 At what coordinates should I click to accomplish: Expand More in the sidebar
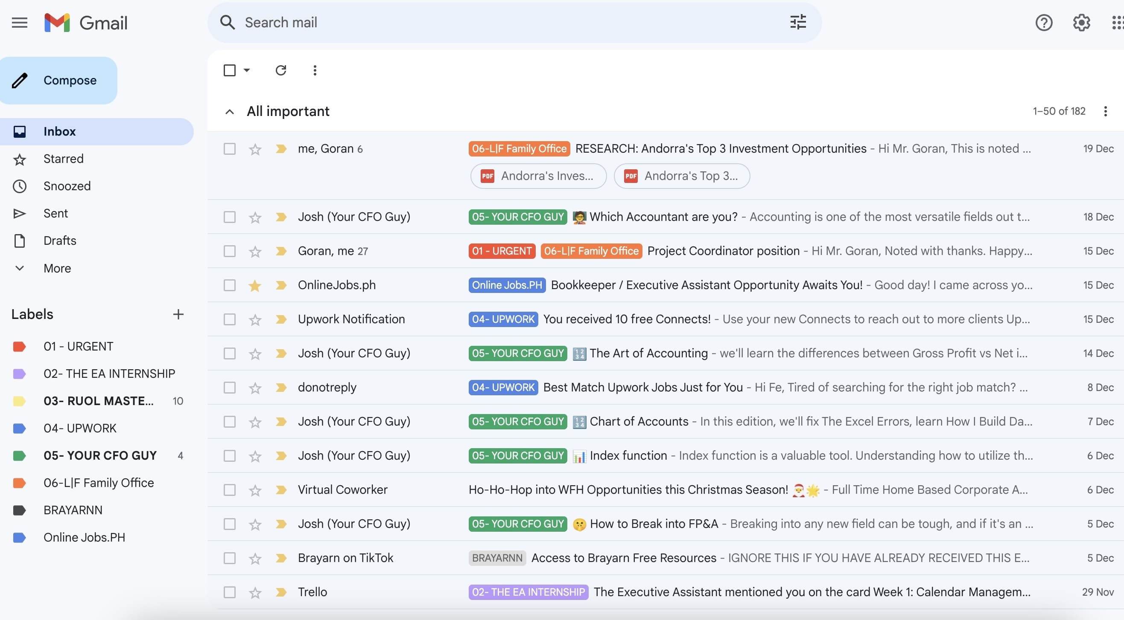[x=57, y=268]
